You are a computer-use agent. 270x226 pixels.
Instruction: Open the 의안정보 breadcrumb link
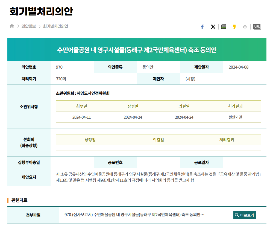click(29, 26)
